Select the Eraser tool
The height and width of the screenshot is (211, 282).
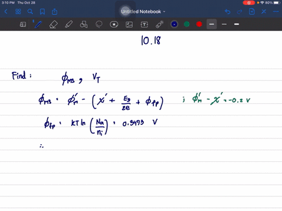[x=53, y=25]
